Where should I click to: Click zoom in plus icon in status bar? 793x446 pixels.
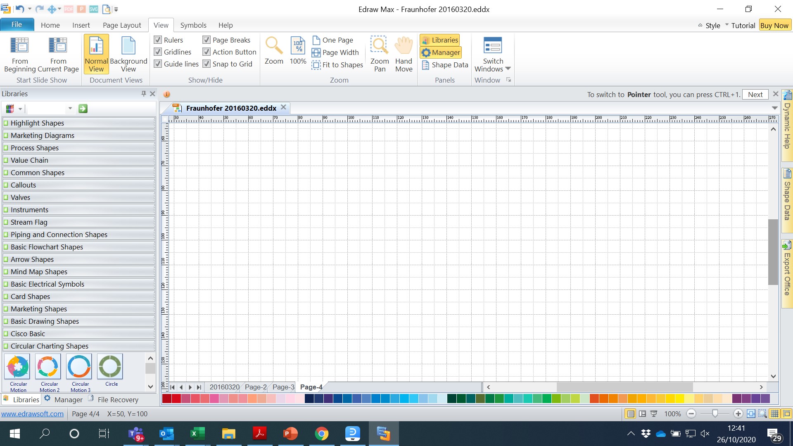click(x=738, y=414)
